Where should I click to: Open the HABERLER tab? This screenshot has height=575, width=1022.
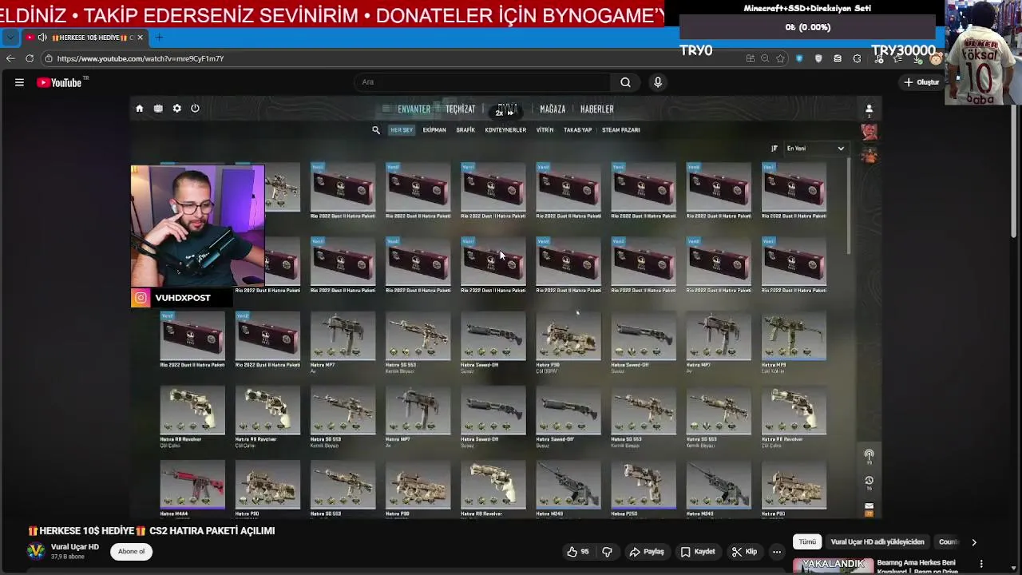click(597, 109)
